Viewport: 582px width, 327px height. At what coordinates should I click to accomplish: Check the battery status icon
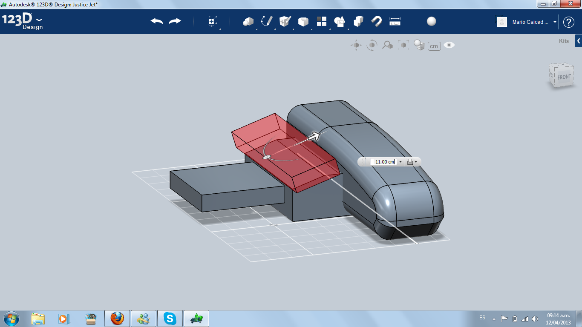pos(515,318)
